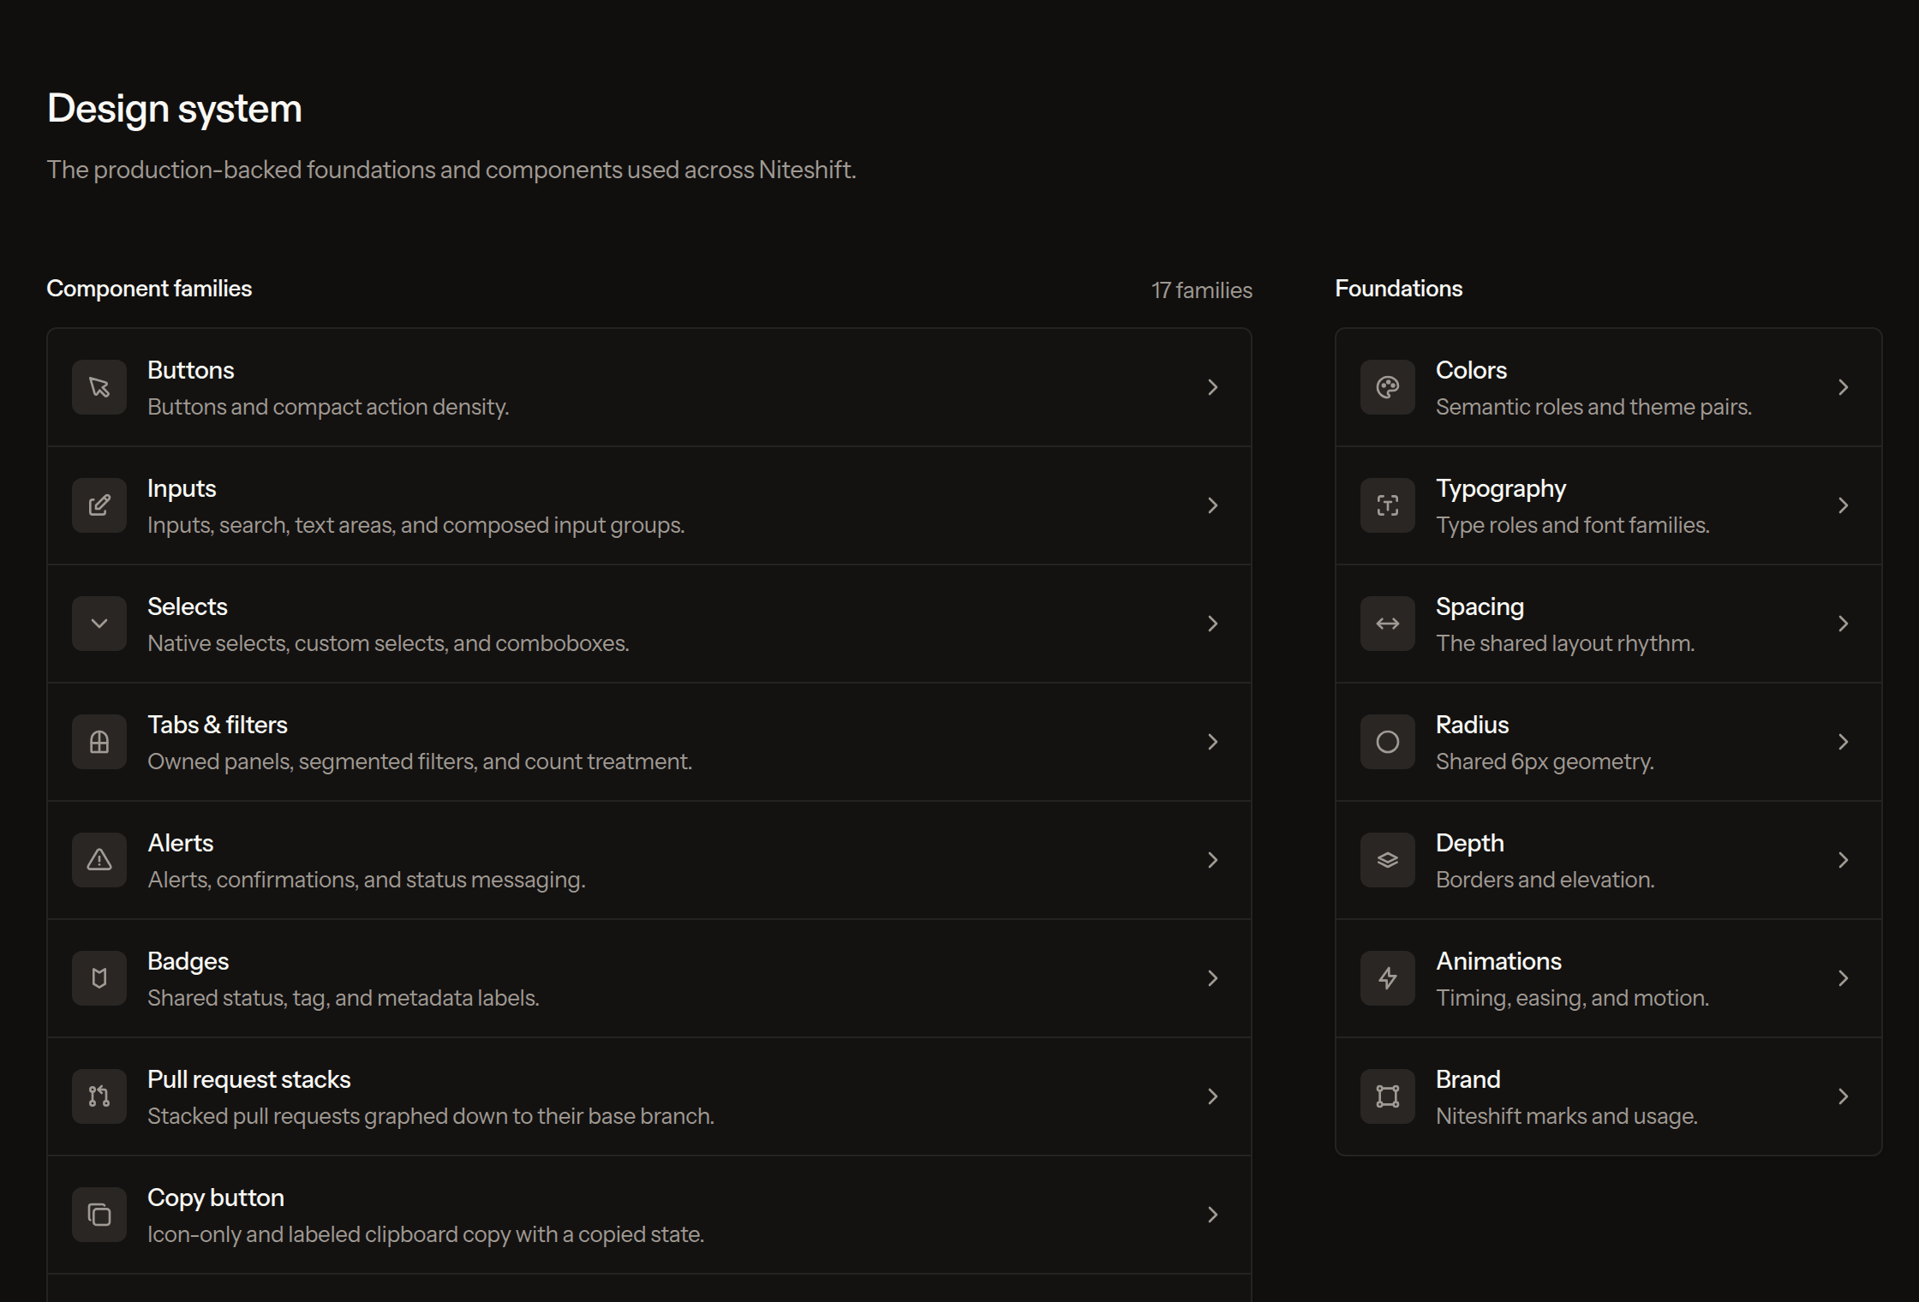This screenshot has width=1919, height=1302.
Task: Open the Depth foundation
Action: coord(1609,860)
